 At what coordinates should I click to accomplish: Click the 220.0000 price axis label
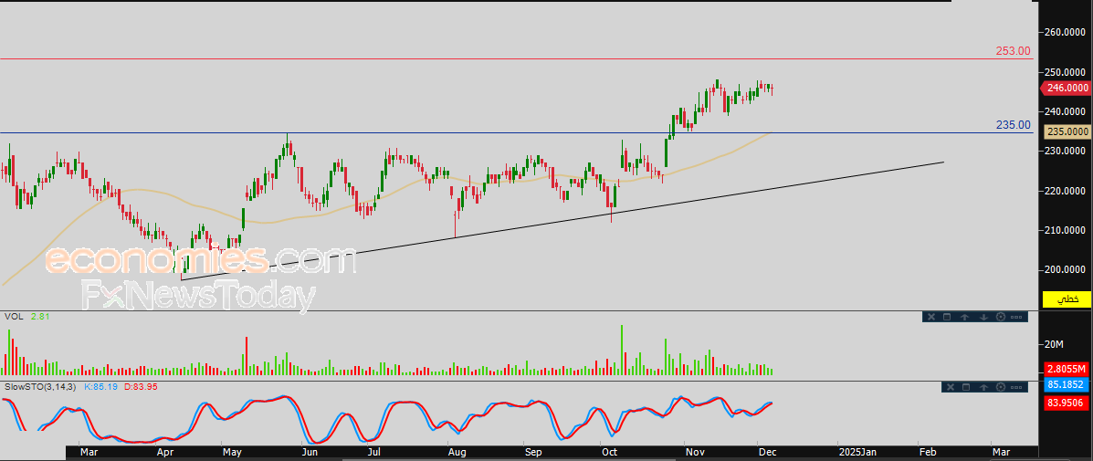point(1067,190)
